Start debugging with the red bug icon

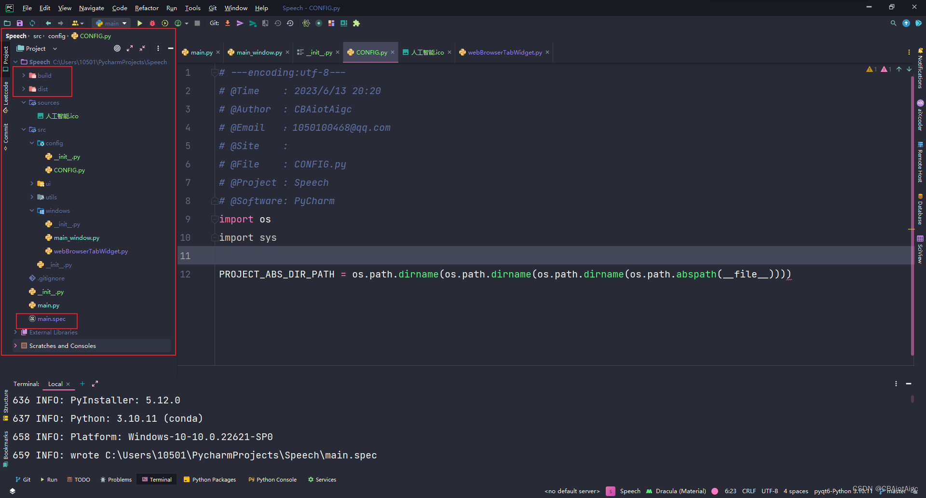click(152, 23)
